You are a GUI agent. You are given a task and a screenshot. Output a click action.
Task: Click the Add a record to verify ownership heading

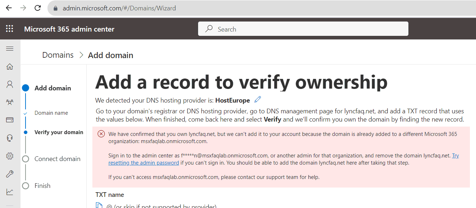pos(242,82)
